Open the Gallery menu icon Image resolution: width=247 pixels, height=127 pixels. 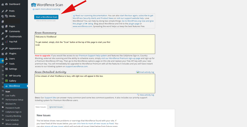pos(6,81)
